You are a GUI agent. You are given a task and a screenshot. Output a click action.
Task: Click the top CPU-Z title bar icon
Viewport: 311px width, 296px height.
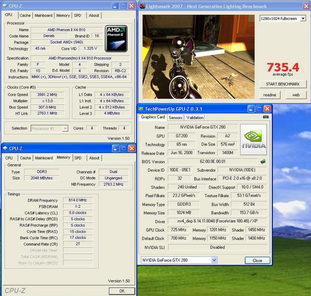[x=5, y=6]
